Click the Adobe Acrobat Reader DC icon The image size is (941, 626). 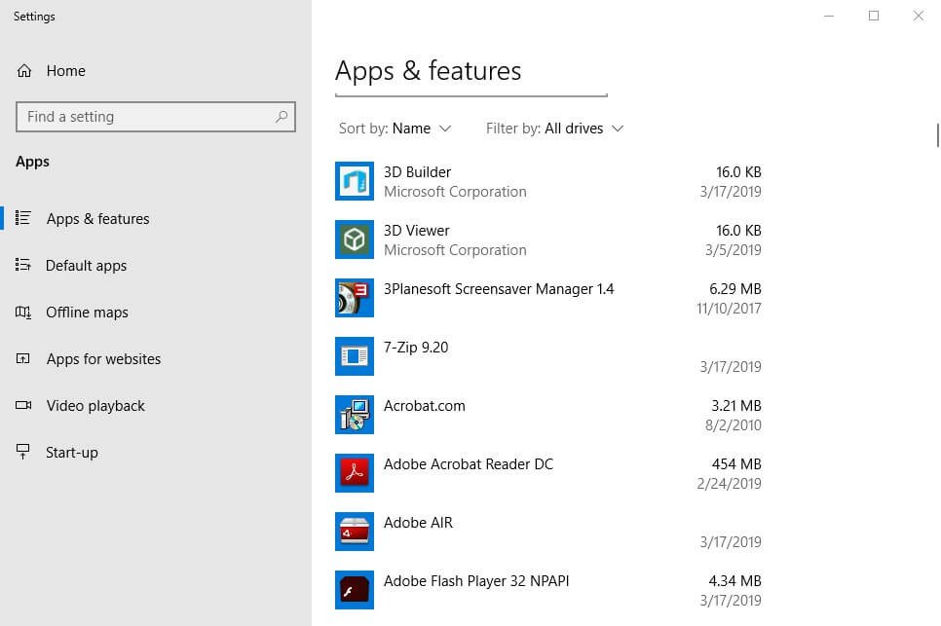click(354, 473)
